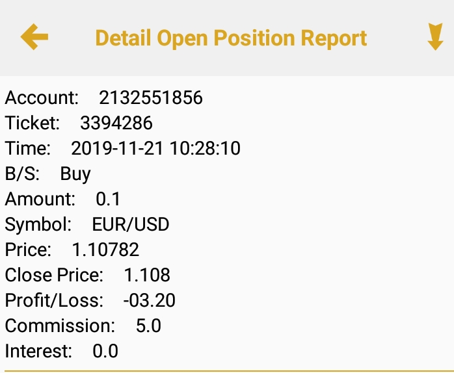Tap the back arrow icon
The height and width of the screenshot is (373, 454).
click(x=34, y=37)
